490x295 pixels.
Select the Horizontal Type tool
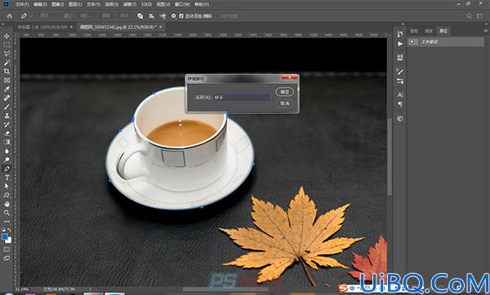coord(7,178)
